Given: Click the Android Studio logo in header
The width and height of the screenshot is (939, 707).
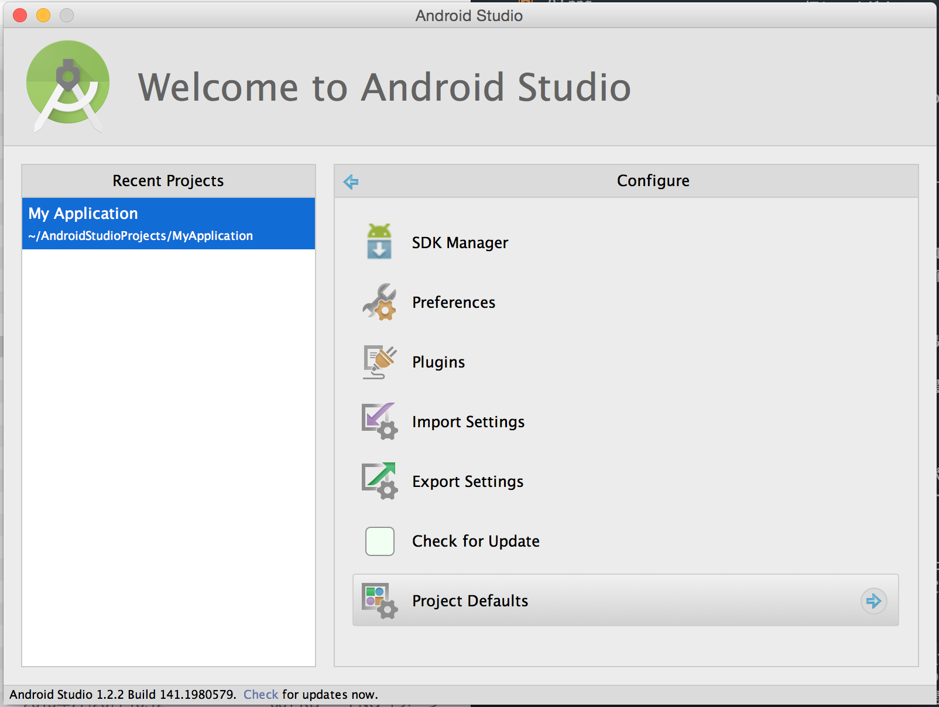Looking at the screenshot, I should click(68, 85).
